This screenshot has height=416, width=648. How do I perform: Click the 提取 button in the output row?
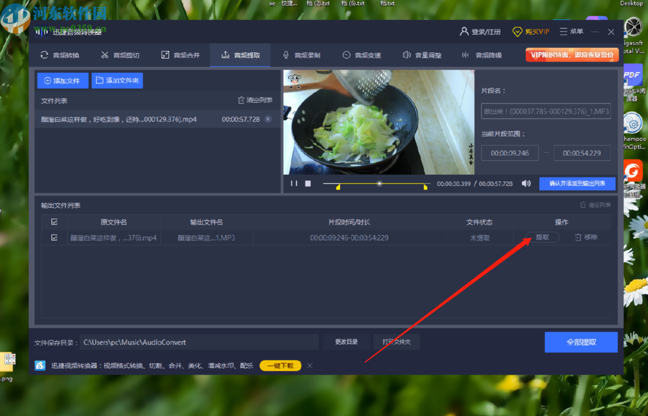coord(542,237)
